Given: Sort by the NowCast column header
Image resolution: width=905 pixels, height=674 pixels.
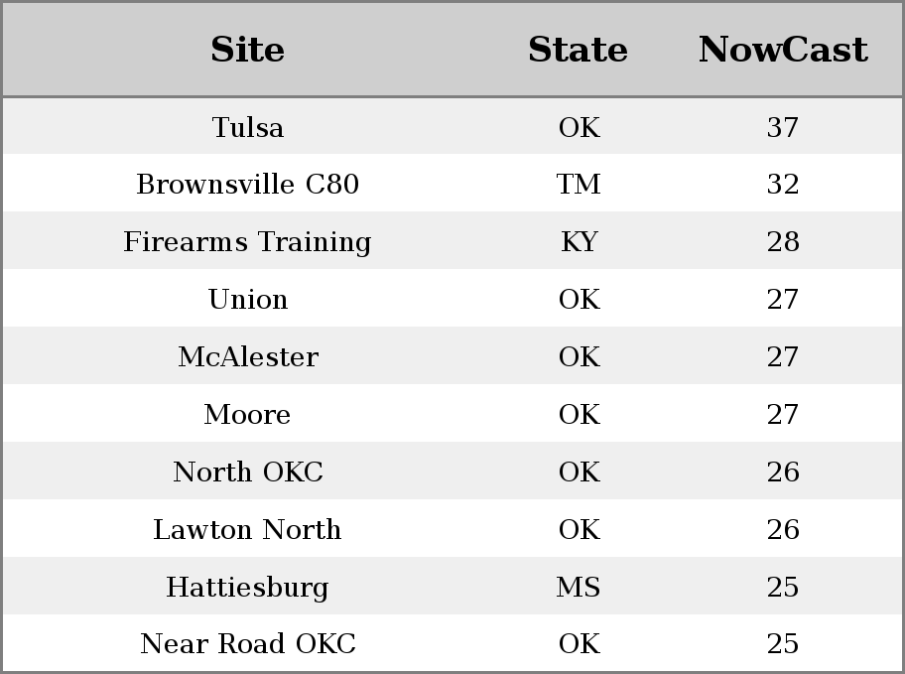Looking at the screenshot, I should pyautogui.click(x=783, y=50).
